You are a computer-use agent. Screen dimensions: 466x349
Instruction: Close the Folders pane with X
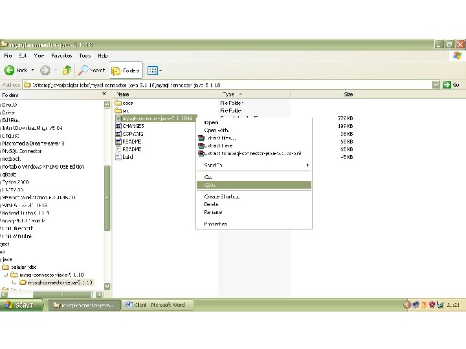pyautogui.click(x=104, y=94)
